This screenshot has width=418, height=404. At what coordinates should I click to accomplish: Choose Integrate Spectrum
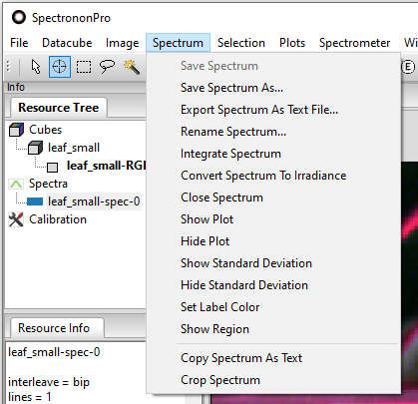pyautogui.click(x=273, y=154)
